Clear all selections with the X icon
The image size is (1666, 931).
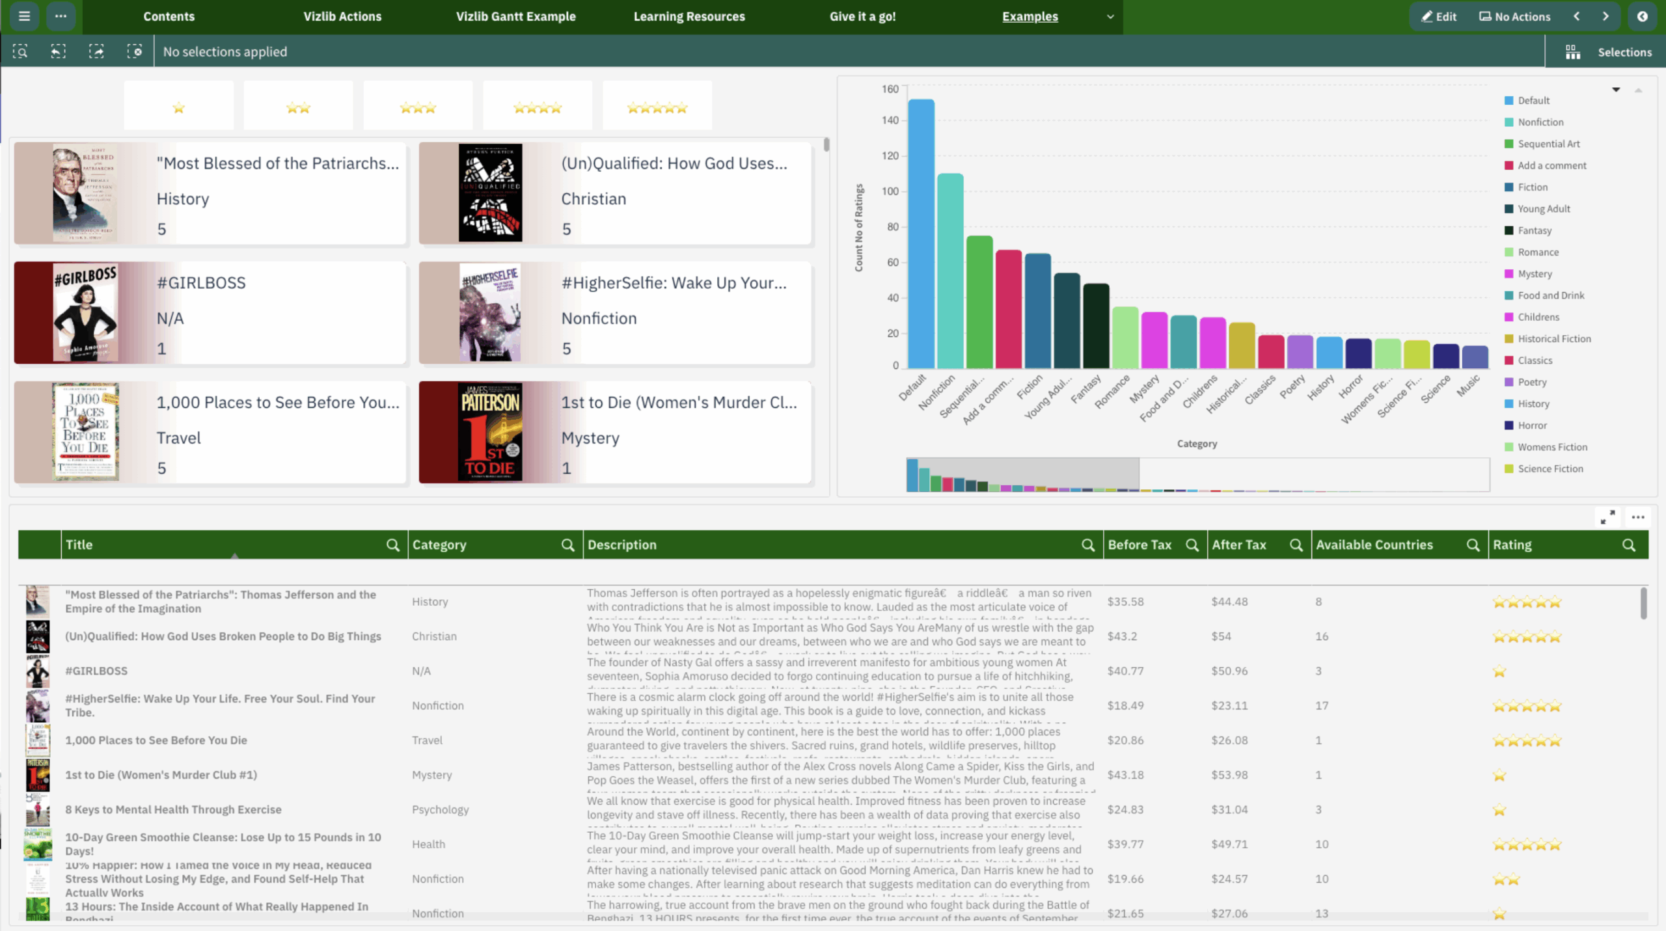click(x=135, y=51)
